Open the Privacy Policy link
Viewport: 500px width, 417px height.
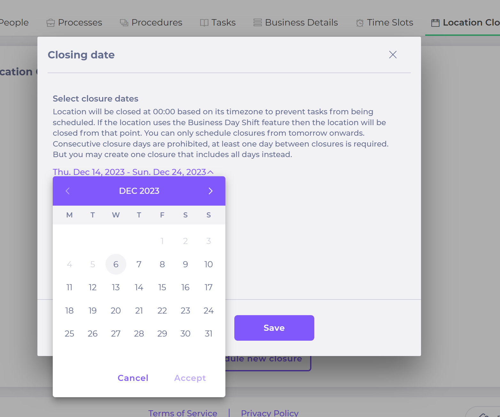270,413
